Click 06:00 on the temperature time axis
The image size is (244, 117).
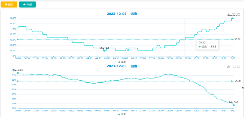point(125,58)
